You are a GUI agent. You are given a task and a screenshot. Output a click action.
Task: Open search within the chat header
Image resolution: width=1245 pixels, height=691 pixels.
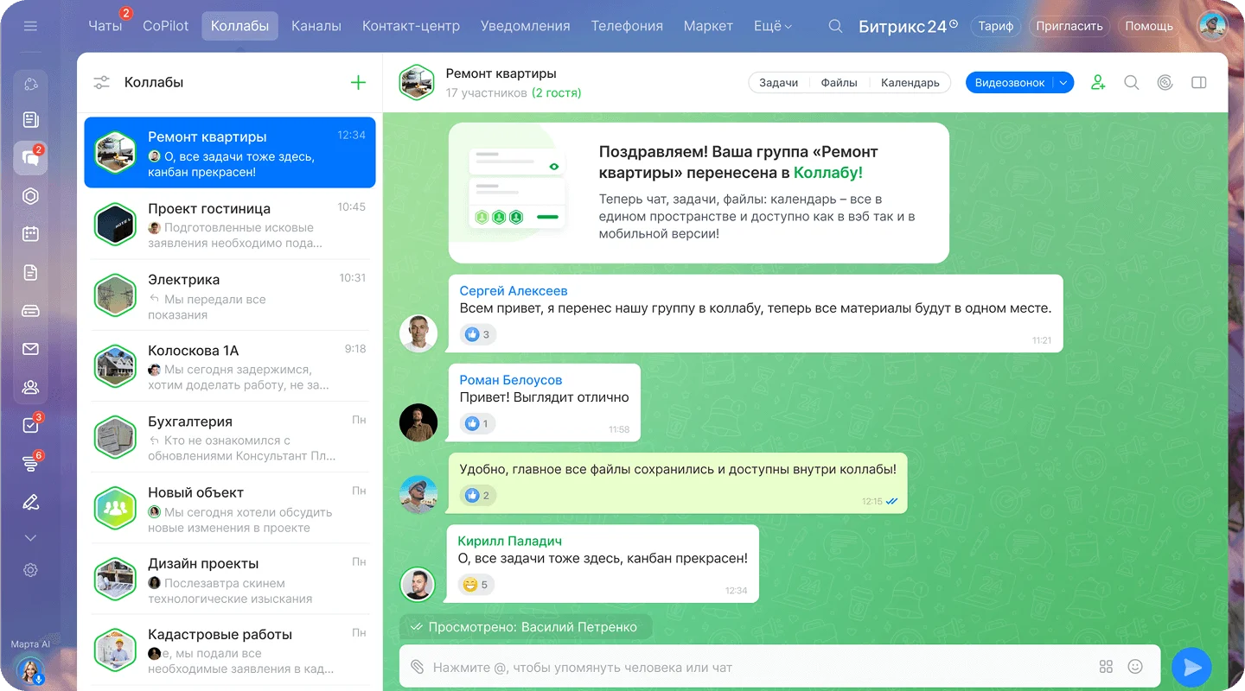[1131, 83]
